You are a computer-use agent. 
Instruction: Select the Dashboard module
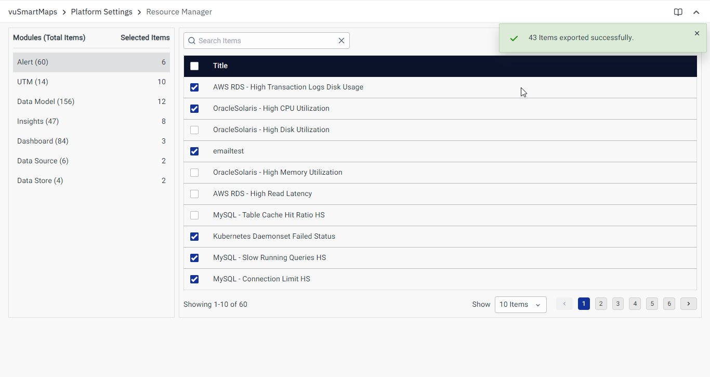(43, 141)
